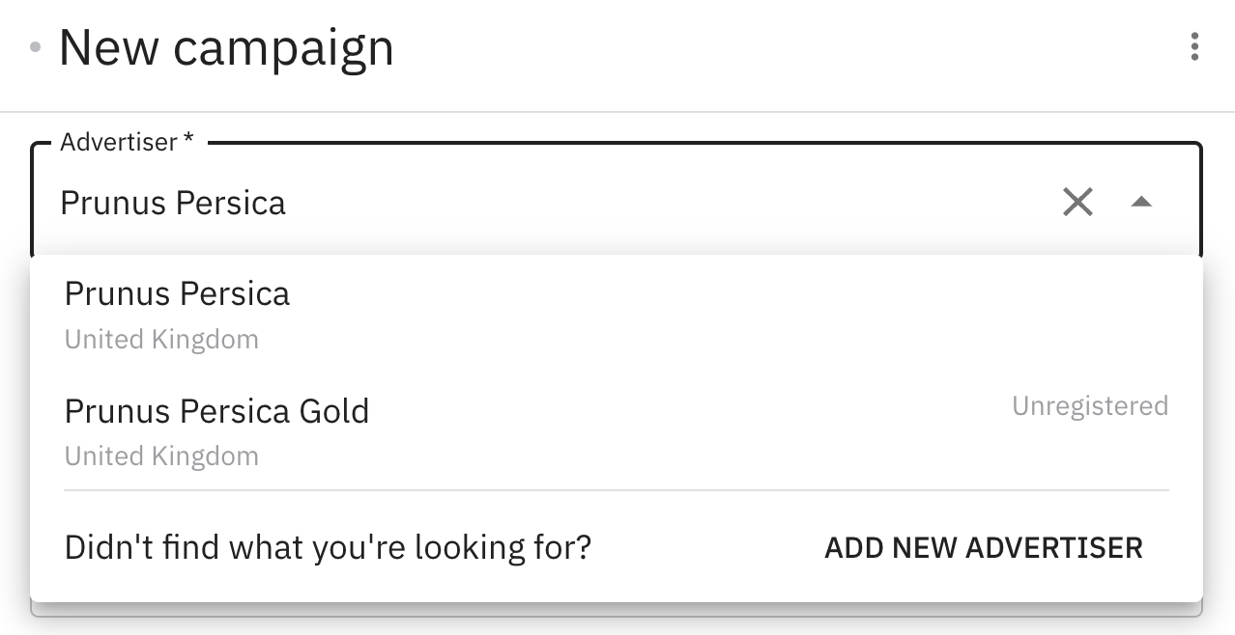
Task: Click the gray dot beside New campaign
Action: tap(36, 46)
